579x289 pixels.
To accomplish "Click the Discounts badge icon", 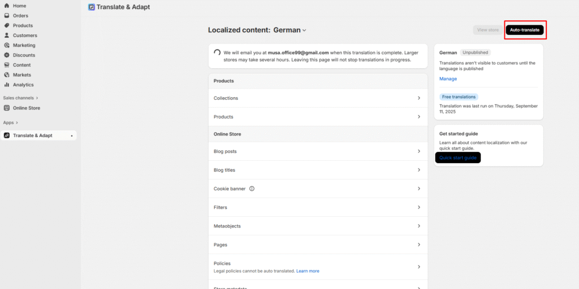I will [x=7, y=55].
